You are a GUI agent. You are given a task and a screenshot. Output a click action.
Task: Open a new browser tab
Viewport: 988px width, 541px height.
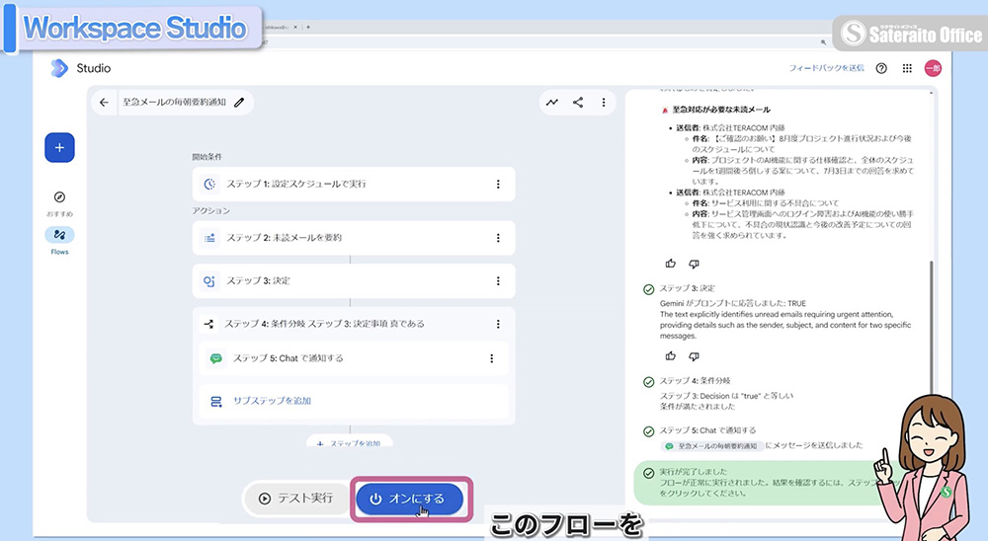click(308, 27)
